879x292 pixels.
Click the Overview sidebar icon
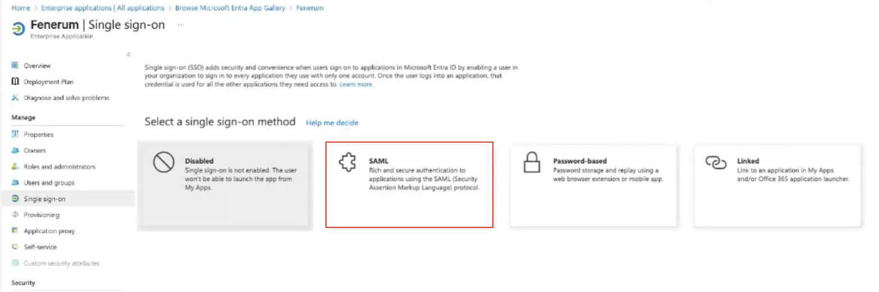coord(15,66)
